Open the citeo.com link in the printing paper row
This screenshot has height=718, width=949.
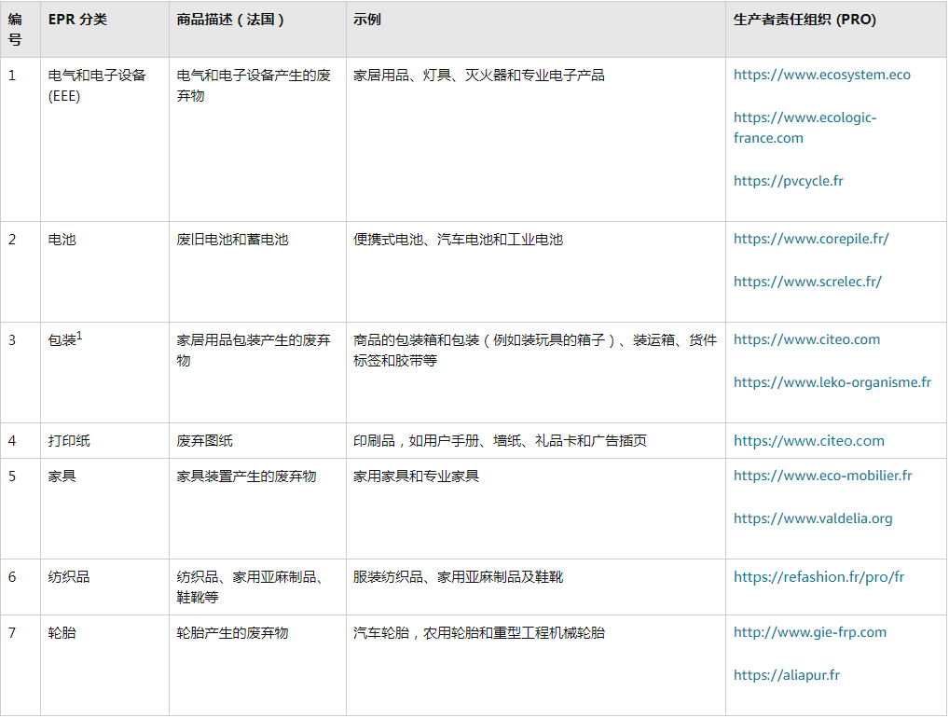pos(806,440)
